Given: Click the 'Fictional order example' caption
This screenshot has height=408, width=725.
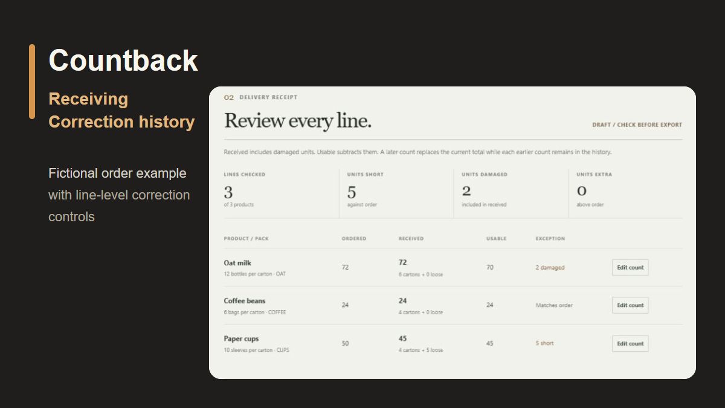Looking at the screenshot, I should click(117, 173).
